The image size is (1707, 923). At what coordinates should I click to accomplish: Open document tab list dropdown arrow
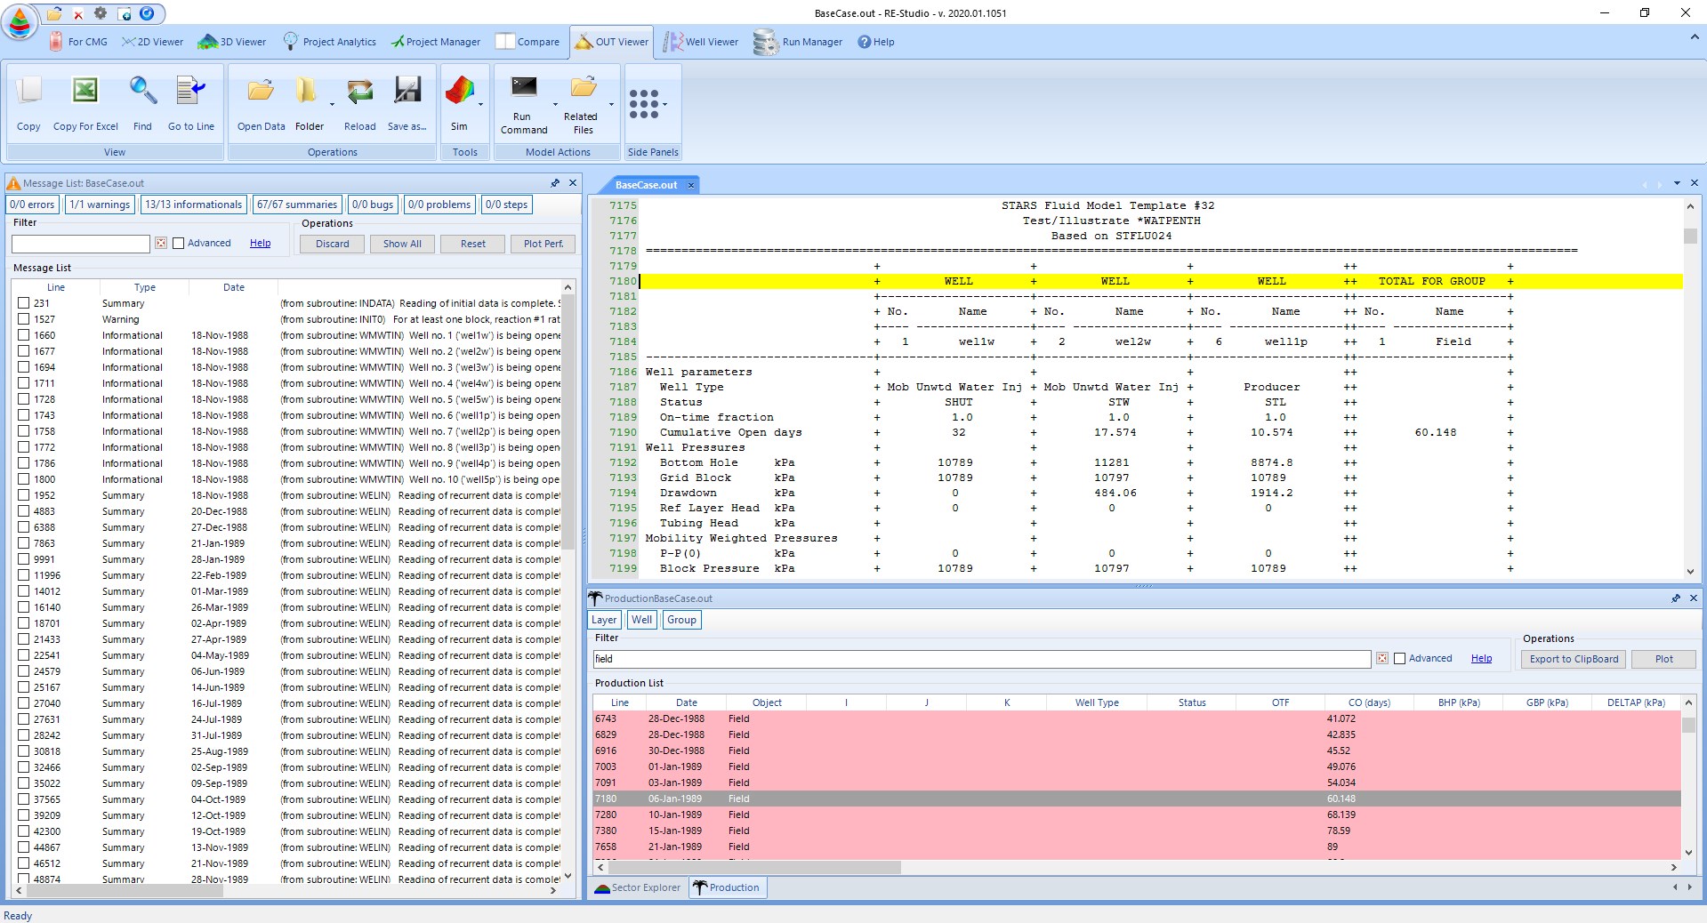tap(1677, 183)
